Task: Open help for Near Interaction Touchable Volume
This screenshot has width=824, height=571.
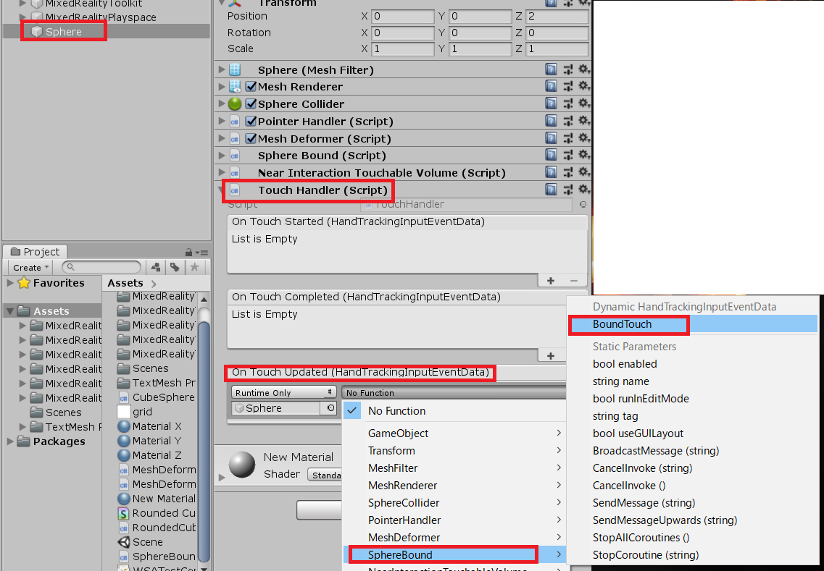Action: pos(551,172)
